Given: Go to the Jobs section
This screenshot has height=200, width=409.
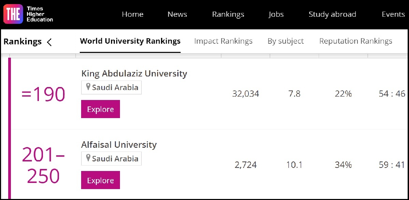Looking at the screenshot, I should [x=276, y=14].
